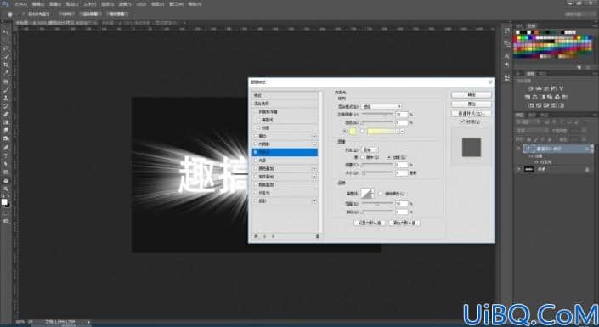Select the Lasso tool
Image resolution: width=599 pixels, height=327 pixels.
coord(5,48)
